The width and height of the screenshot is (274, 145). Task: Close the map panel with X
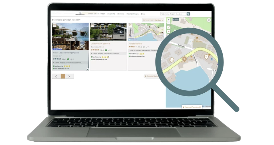209,20
